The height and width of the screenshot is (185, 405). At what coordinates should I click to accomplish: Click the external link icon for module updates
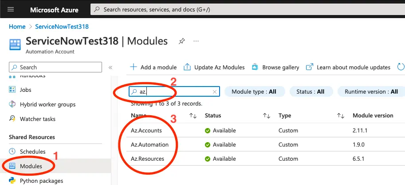(x=310, y=67)
